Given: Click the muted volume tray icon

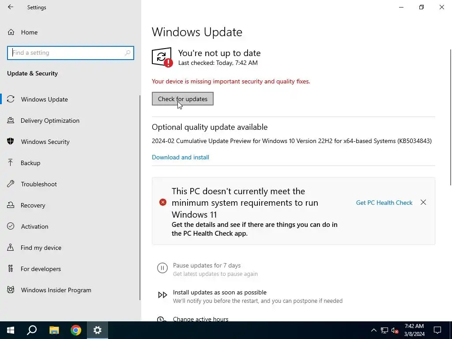Looking at the screenshot, I should tap(395, 330).
